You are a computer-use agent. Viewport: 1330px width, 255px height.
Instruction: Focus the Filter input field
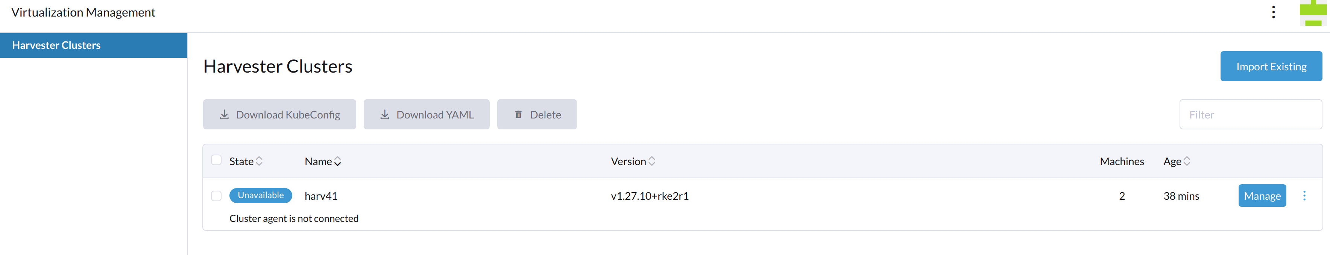tap(1250, 115)
